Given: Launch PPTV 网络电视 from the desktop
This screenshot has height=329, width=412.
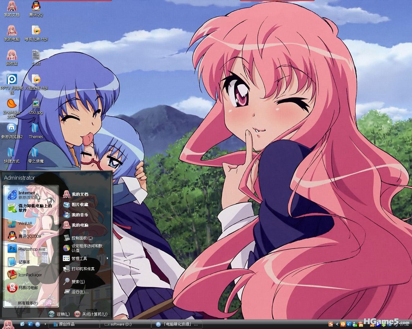Looking at the screenshot, I should (x=12, y=84).
